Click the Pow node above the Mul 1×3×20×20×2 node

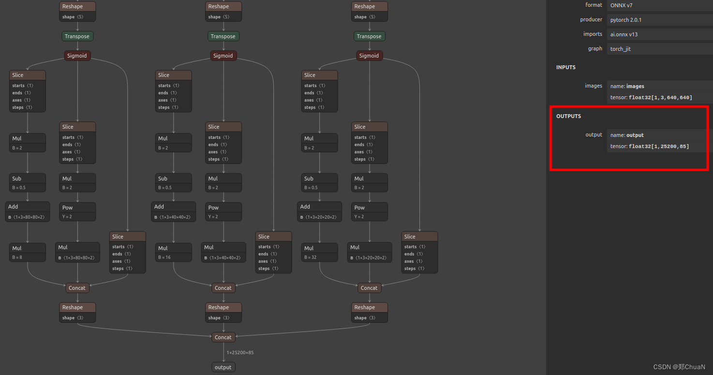tap(370, 212)
